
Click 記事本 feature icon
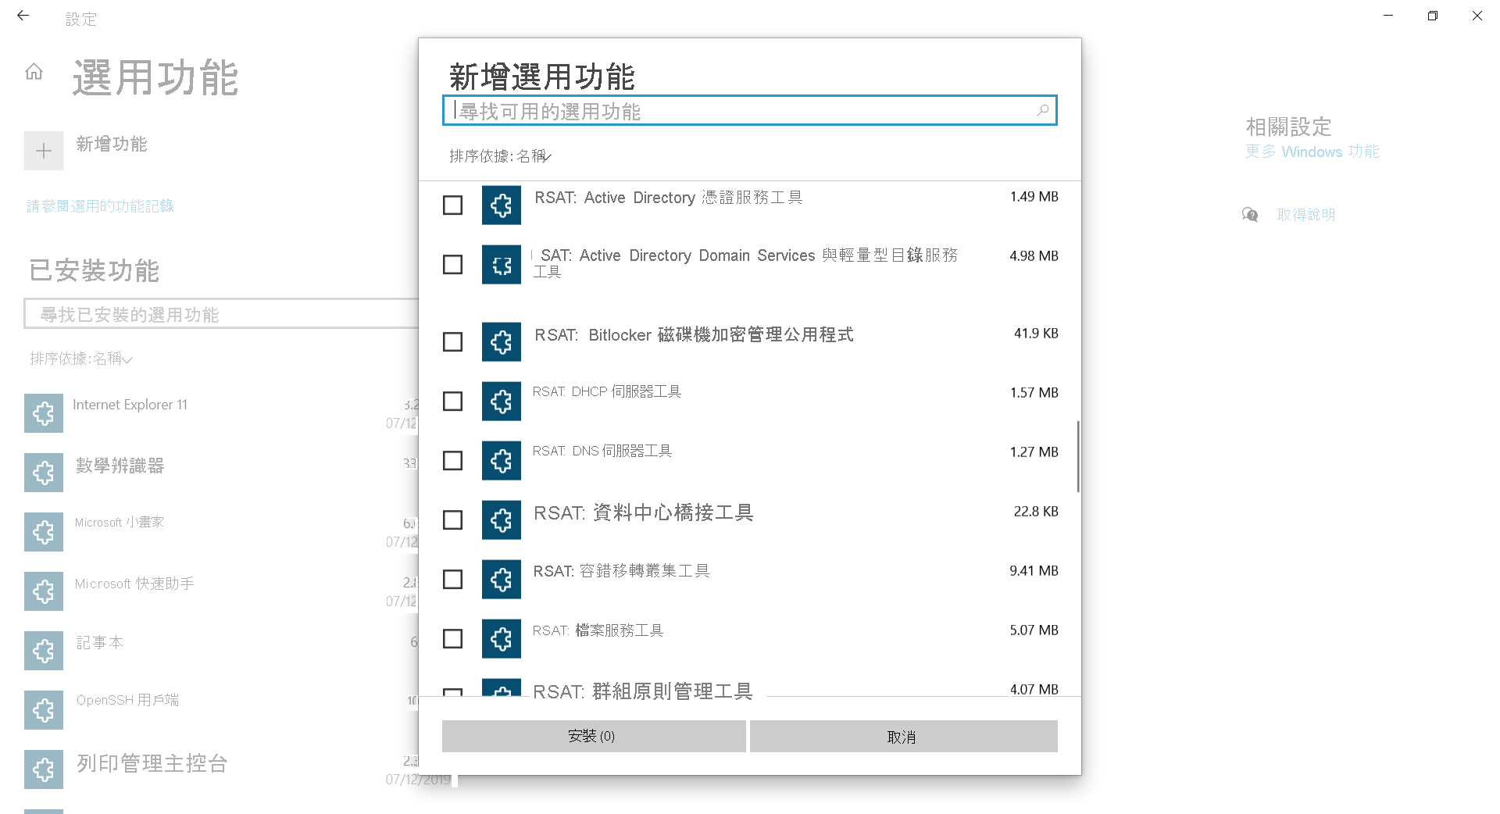44,651
